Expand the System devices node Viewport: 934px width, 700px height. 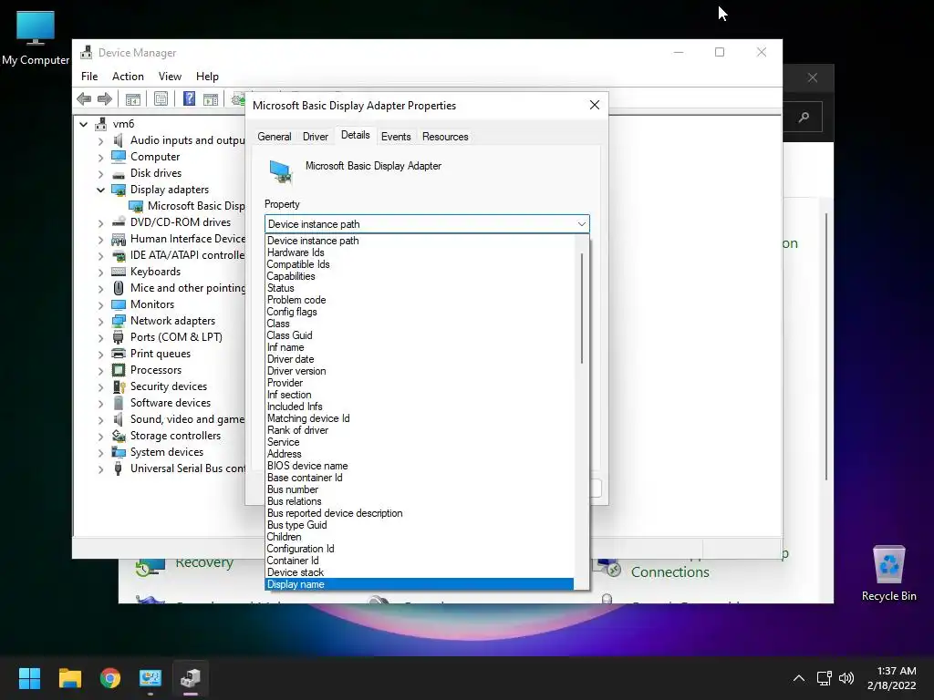tap(100, 452)
